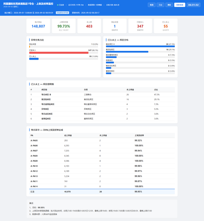Click the 99.95% total in the summary row
Screen dimensions: 204x221
pos(138,192)
